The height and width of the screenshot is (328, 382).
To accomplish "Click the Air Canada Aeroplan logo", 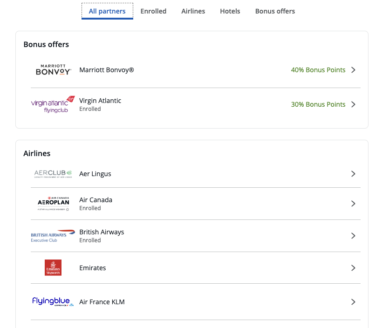I will click(x=53, y=204).
